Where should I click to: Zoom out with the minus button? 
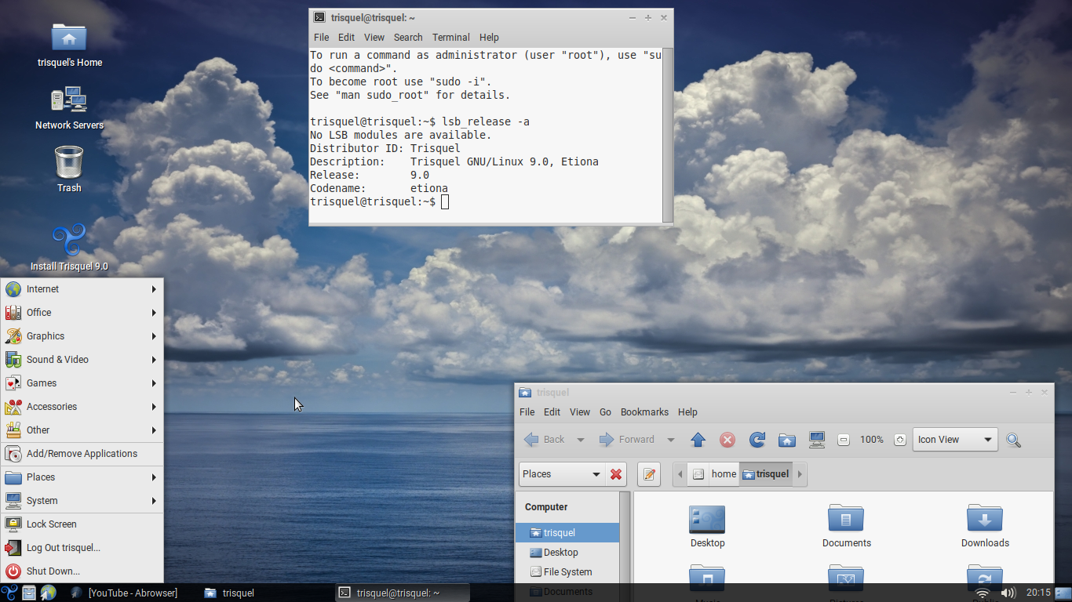pos(844,440)
